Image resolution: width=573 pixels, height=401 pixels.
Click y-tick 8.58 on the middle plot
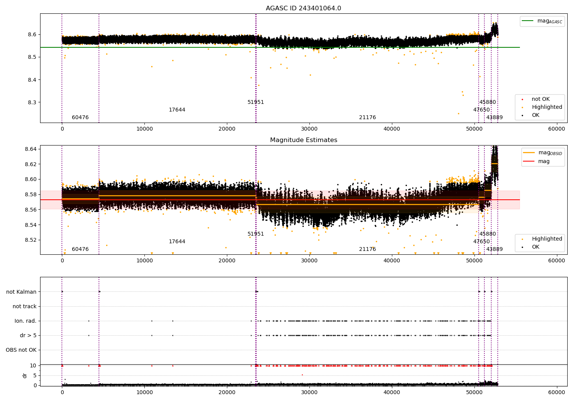(30, 195)
